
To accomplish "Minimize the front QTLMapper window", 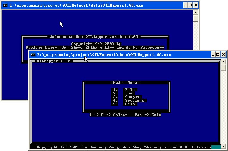I will coord(213,55).
